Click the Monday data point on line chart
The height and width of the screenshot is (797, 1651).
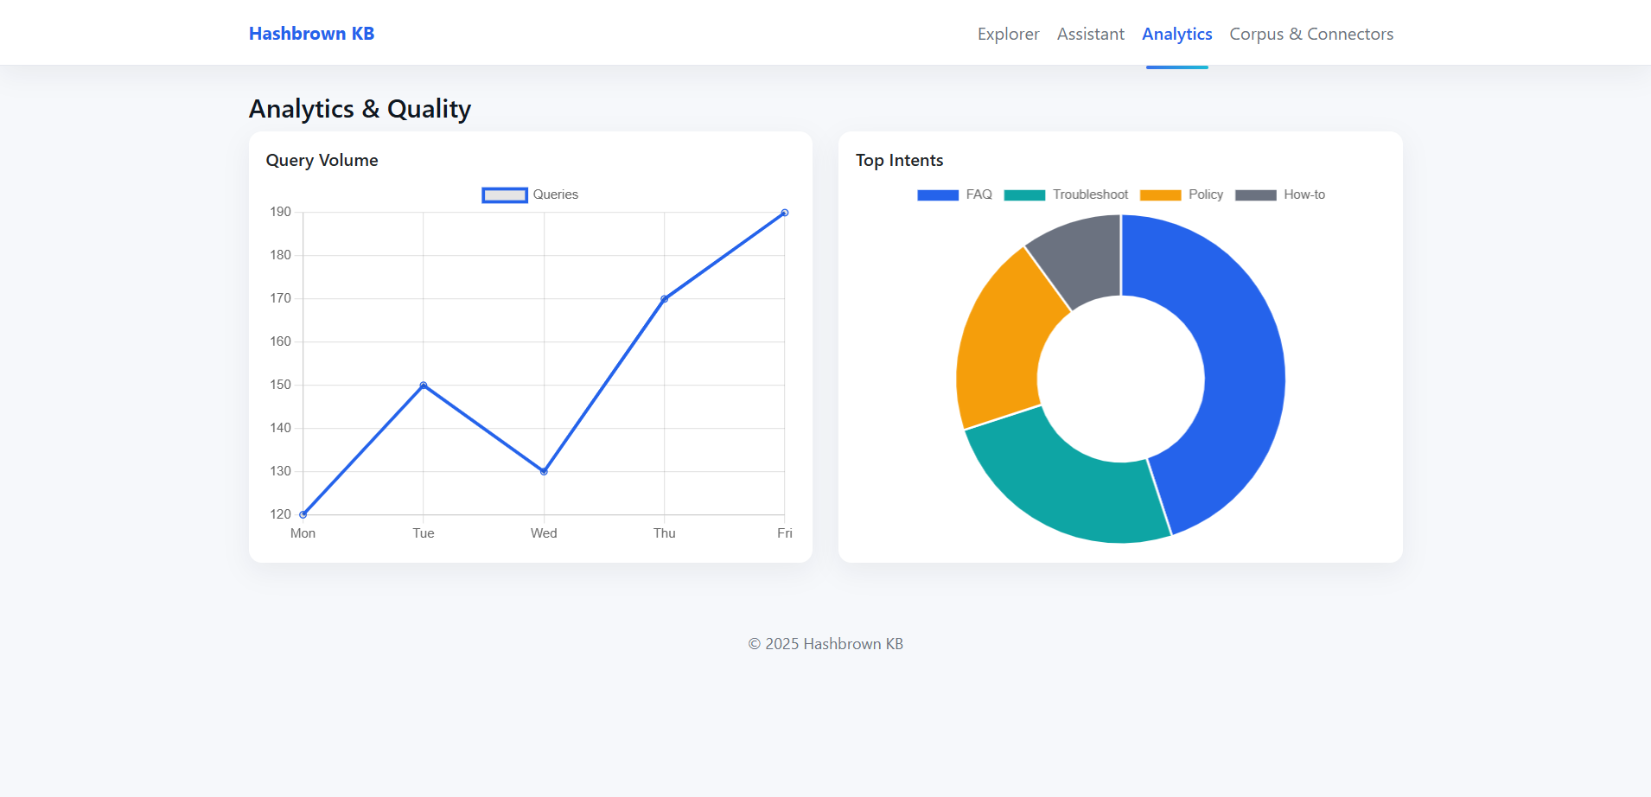point(303,514)
